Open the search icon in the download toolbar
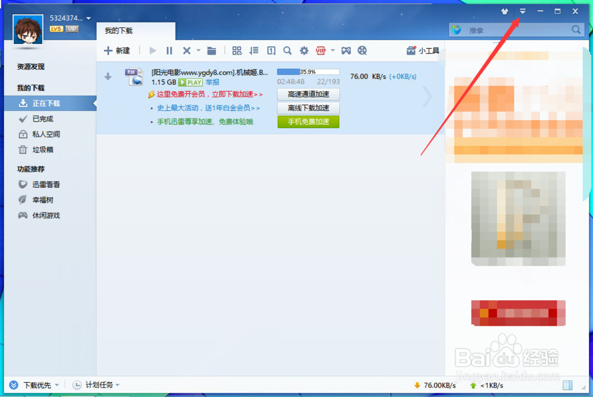This screenshot has width=593, height=397. pyautogui.click(x=288, y=50)
